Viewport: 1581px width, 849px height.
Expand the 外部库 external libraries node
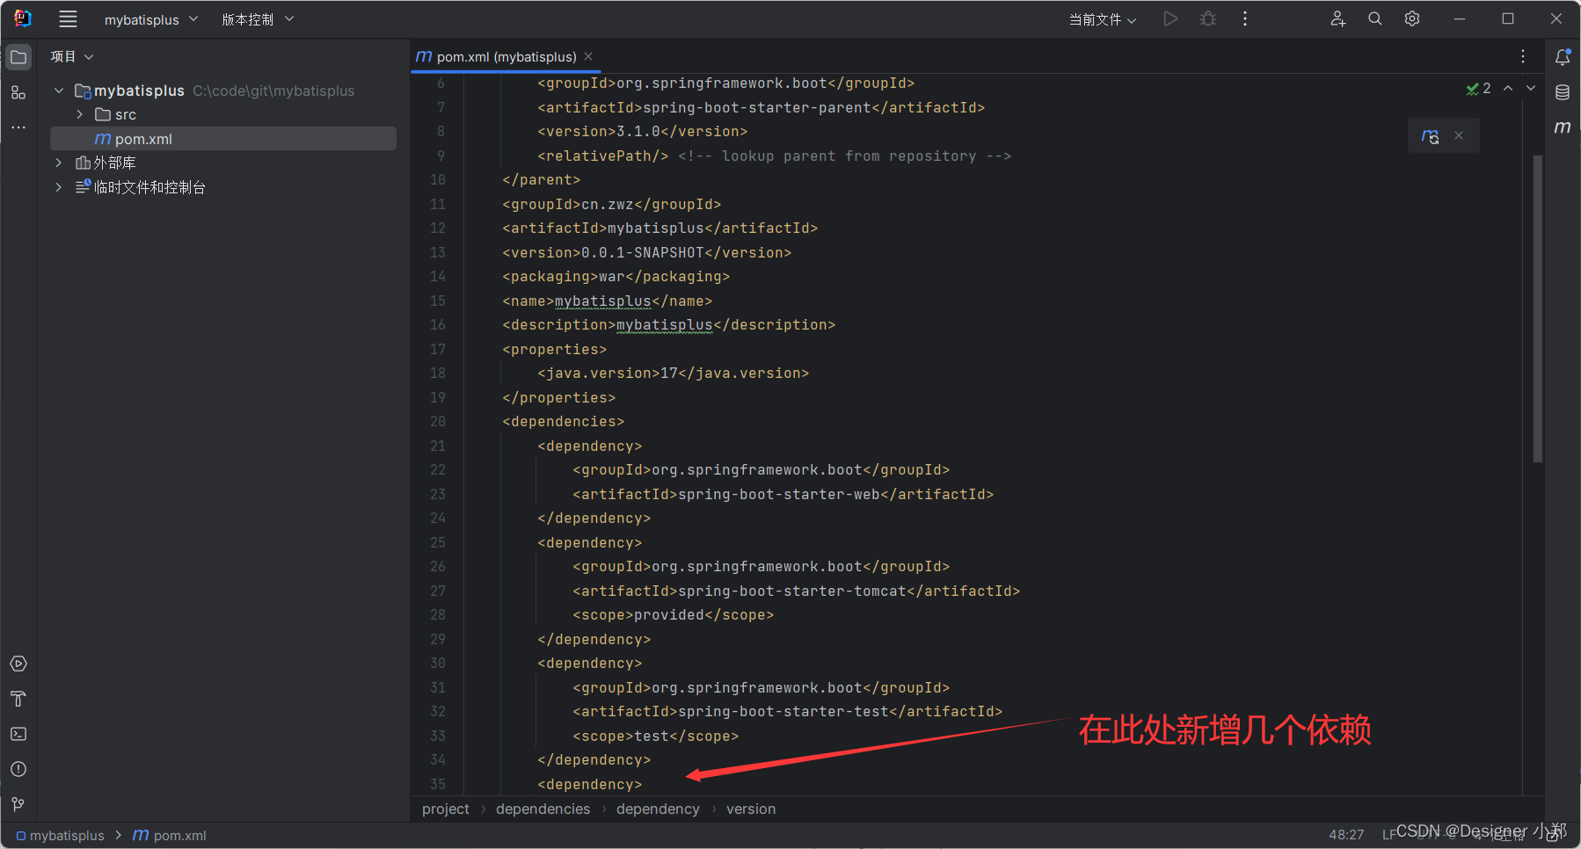pos(59,163)
